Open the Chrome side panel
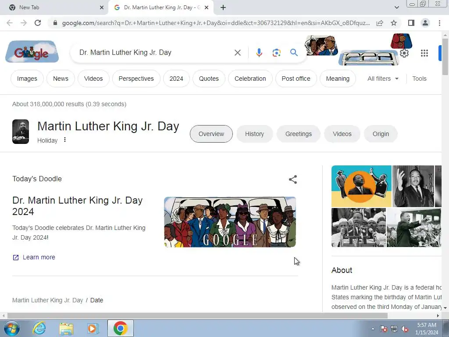 [x=411, y=23]
